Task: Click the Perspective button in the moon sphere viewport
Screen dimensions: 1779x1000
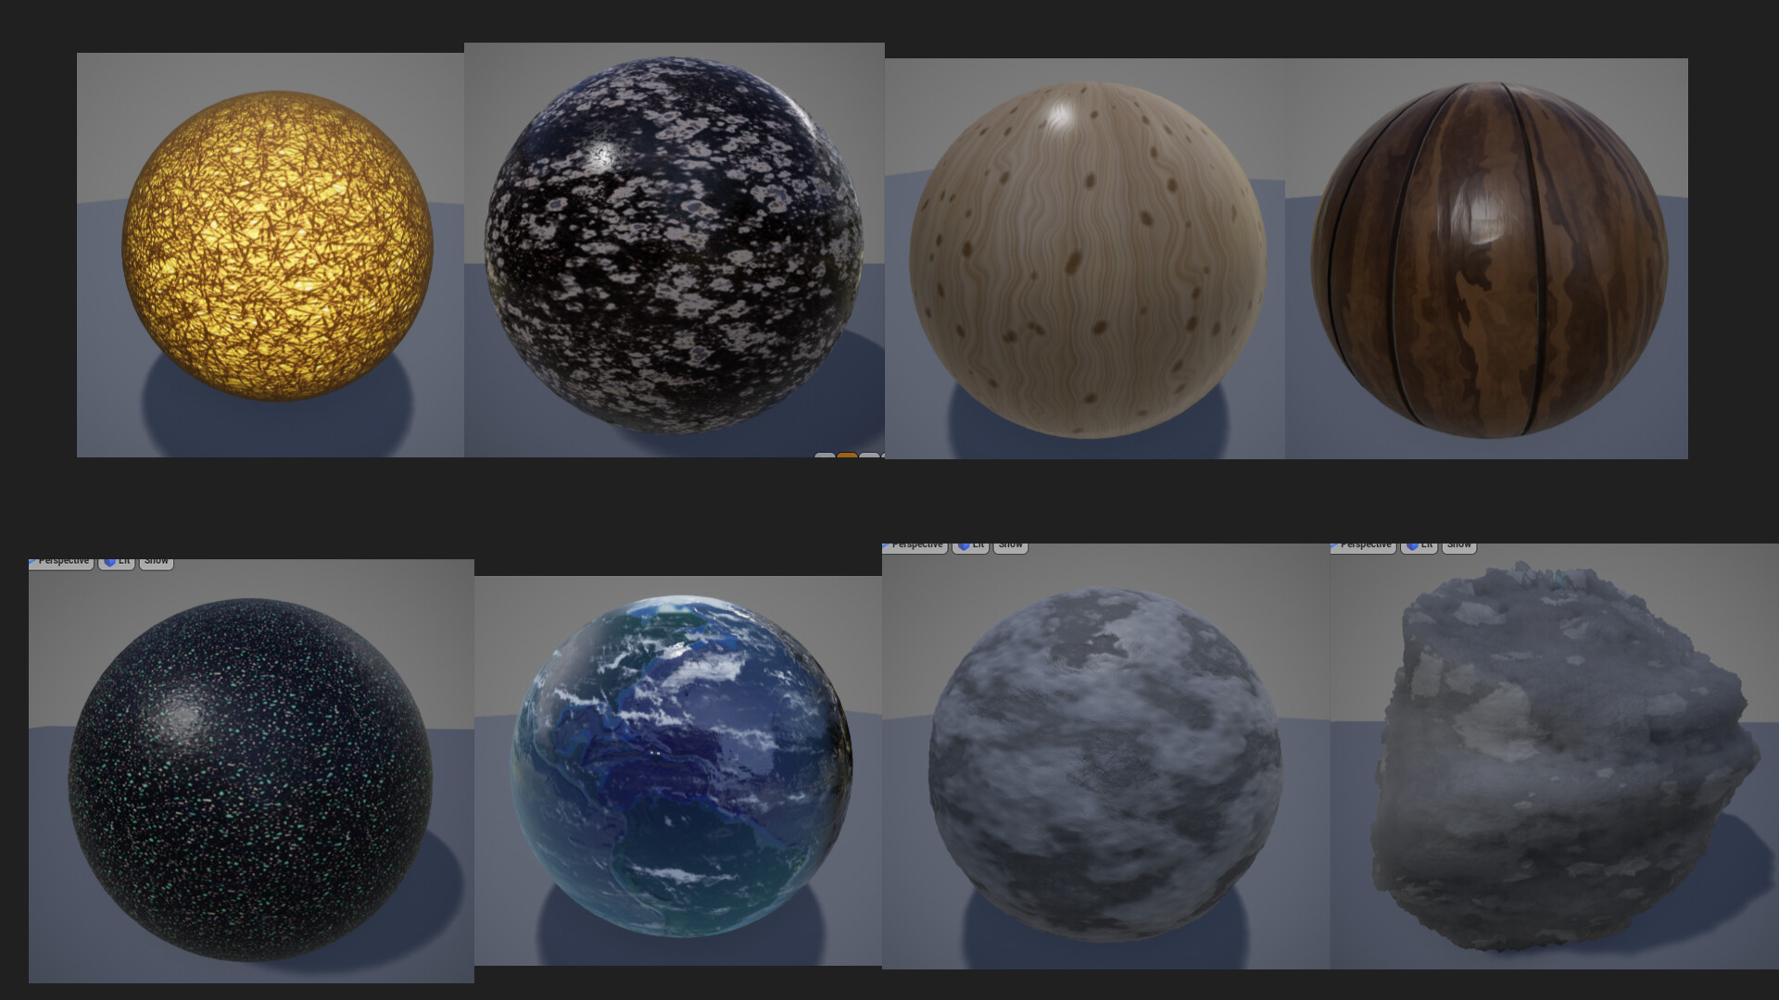Action: click(x=917, y=544)
